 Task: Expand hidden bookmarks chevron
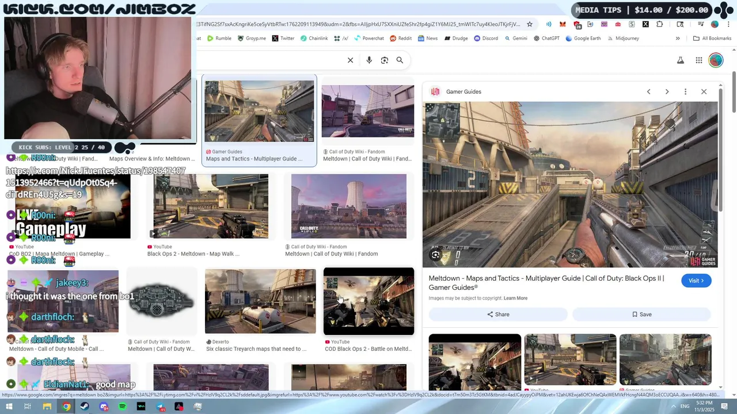pyautogui.click(x=678, y=39)
